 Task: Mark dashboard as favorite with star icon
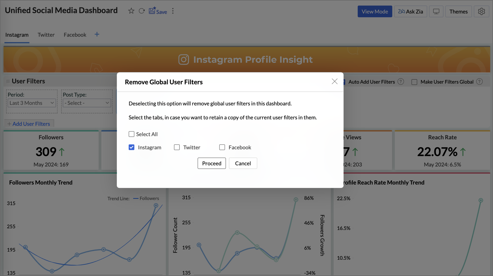(x=131, y=11)
